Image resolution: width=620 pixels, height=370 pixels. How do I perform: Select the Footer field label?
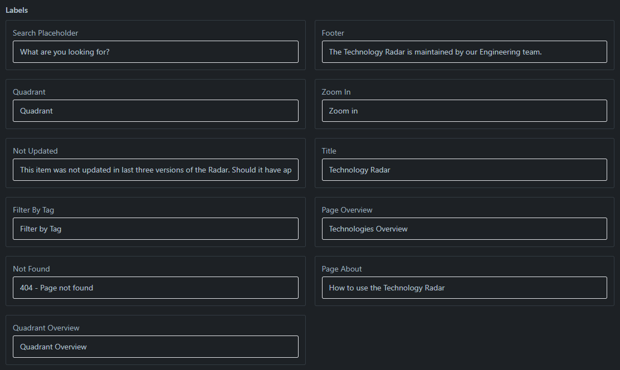point(333,33)
